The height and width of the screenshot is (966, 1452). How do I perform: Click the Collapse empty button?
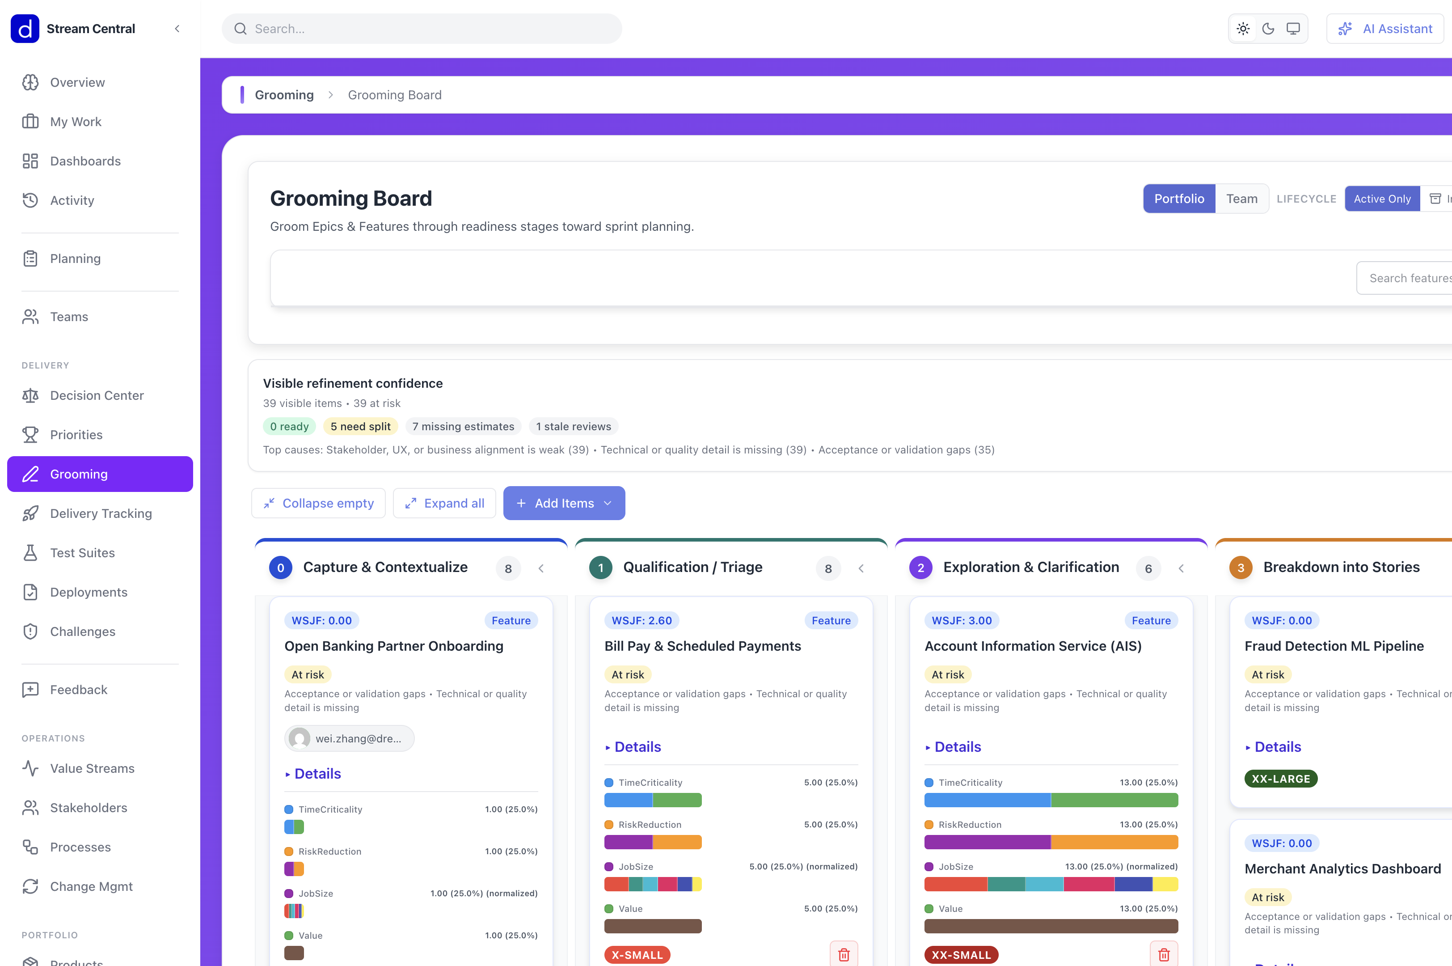[318, 503]
